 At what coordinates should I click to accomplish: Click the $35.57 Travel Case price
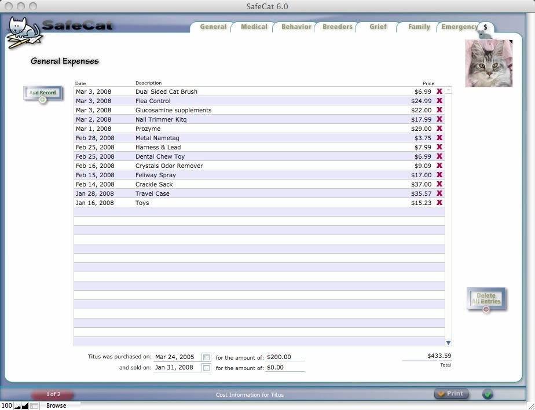(421, 193)
